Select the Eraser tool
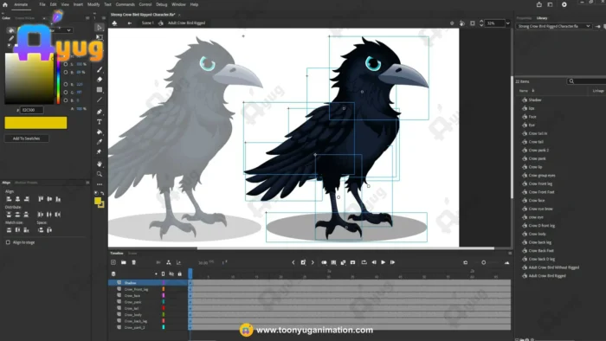 coord(100,80)
